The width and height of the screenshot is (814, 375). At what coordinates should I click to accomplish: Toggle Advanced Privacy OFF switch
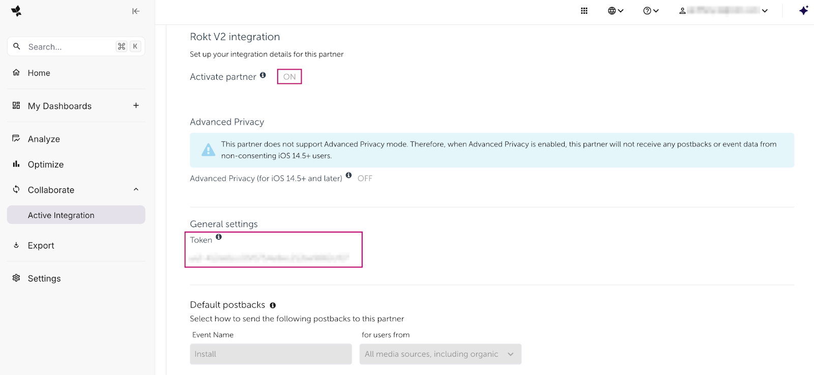coord(365,178)
